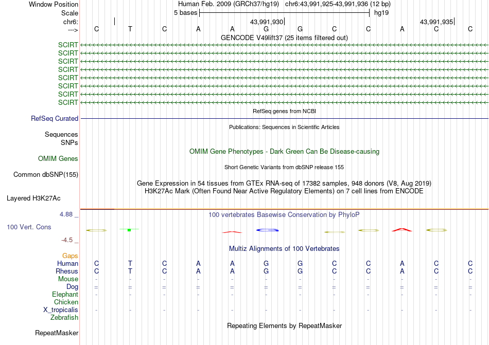489x345 pixels.
Task: Select the Elephant alignment row label
Action: [65, 294]
